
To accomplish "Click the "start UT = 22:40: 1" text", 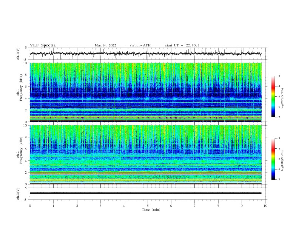I will (x=182, y=45).
